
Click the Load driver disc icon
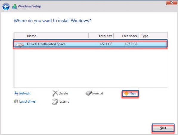(x=16, y=101)
